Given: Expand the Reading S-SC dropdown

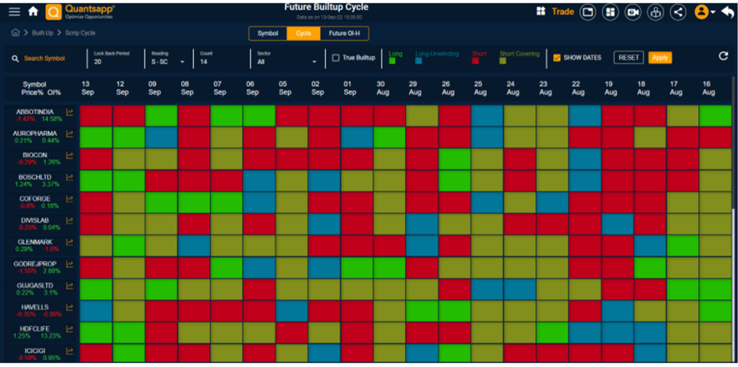Looking at the screenshot, I should pyautogui.click(x=182, y=61).
